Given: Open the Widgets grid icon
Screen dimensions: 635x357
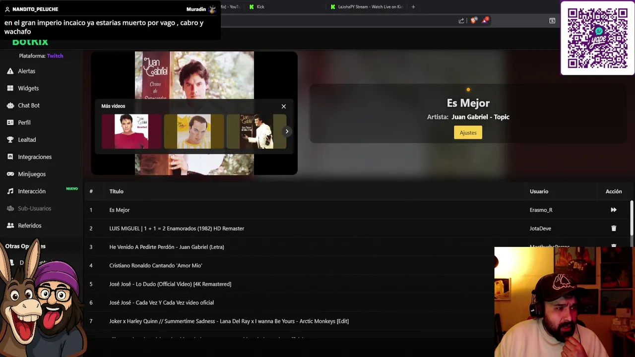Looking at the screenshot, I should [10, 88].
